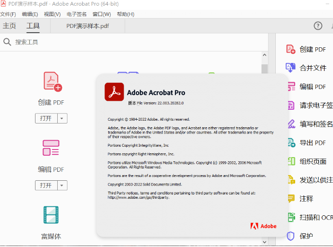Click Copyright 2003-2022 Solid Documents line

[x=145, y=185]
